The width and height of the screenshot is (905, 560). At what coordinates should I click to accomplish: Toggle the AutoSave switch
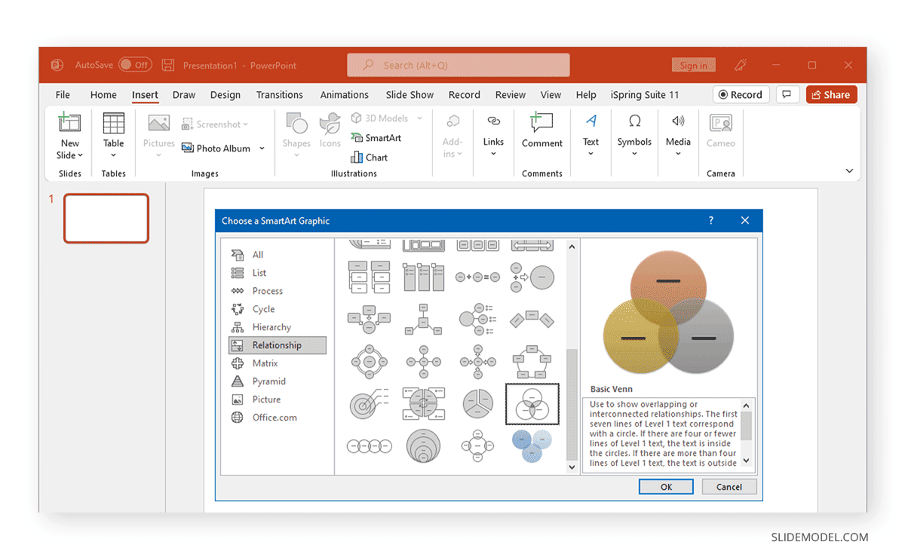(133, 65)
